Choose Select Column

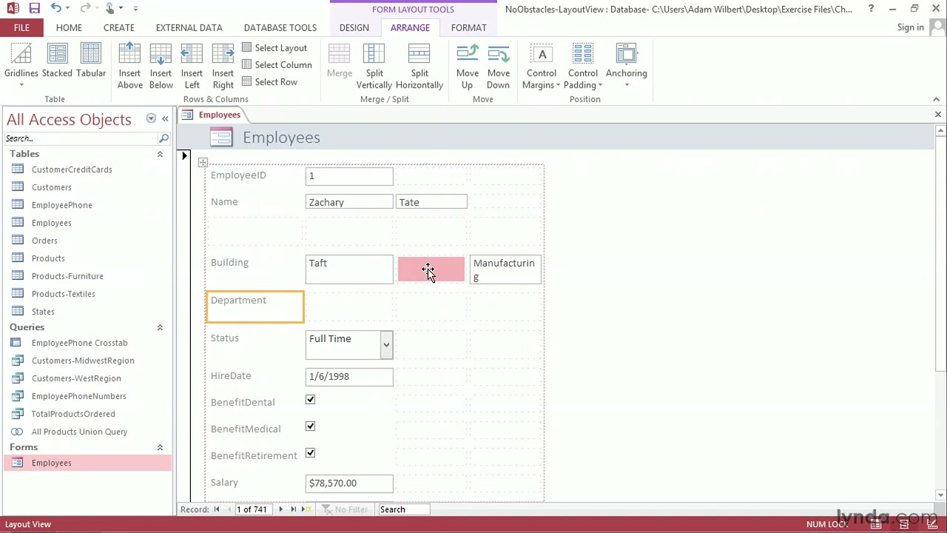[x=277, y=65]
